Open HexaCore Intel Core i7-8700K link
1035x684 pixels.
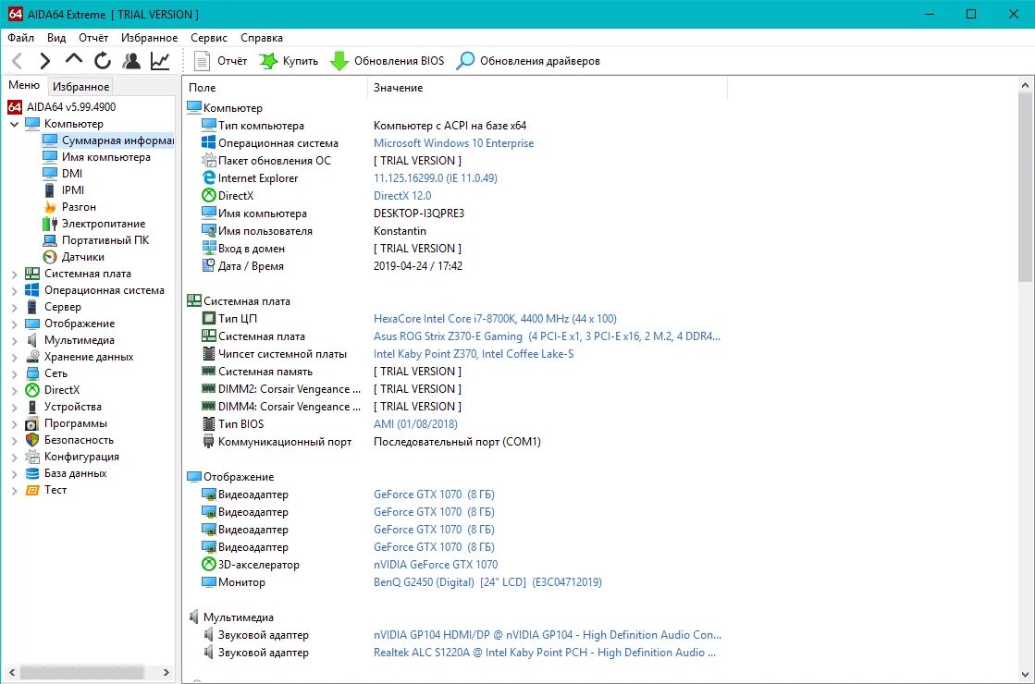pyautogui.click(x=495, y=319)
